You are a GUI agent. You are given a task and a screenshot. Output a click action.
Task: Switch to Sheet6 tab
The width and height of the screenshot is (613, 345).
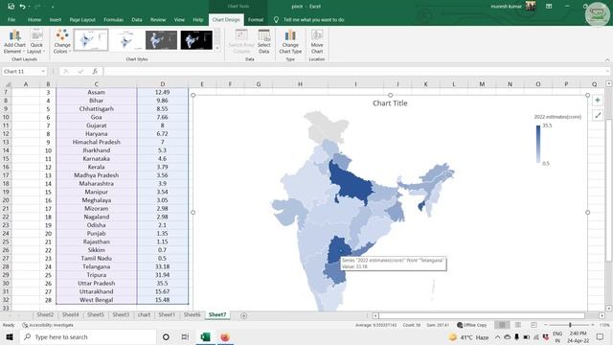192,315
